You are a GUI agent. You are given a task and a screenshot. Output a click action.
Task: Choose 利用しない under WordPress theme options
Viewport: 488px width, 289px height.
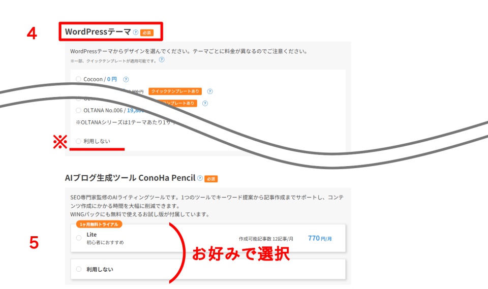(78, 141)
